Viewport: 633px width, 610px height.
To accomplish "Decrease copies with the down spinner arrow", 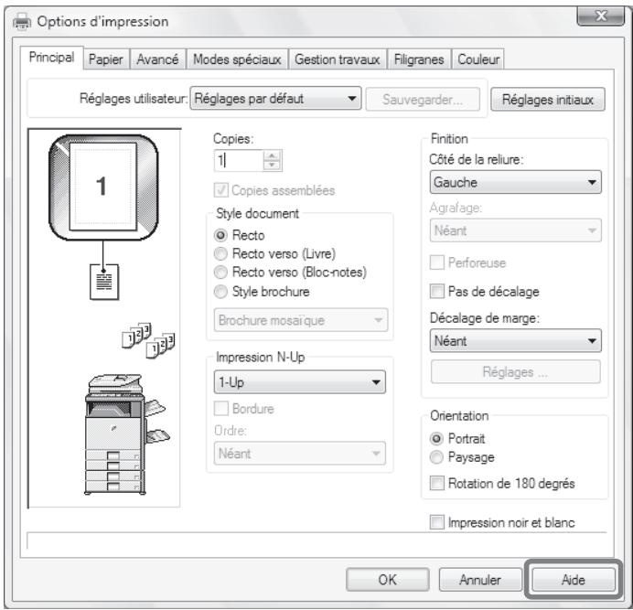I will [x=272, y=166].
